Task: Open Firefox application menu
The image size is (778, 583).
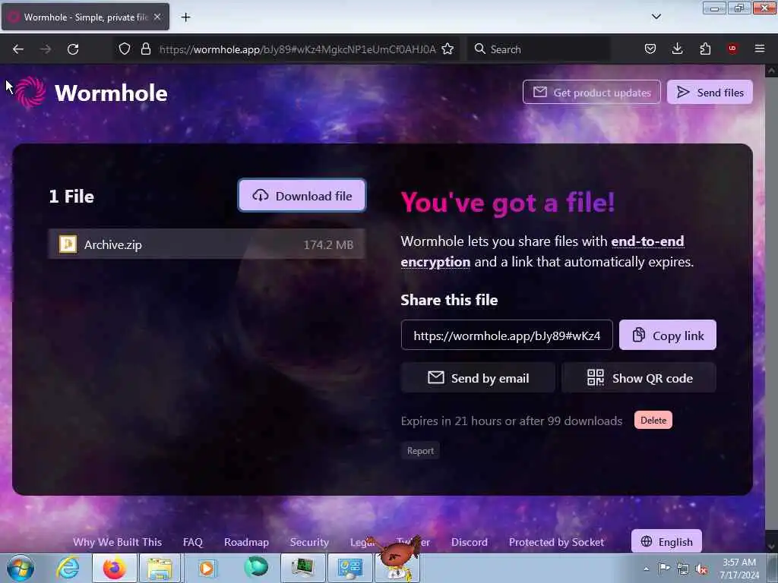Action: 759,49
